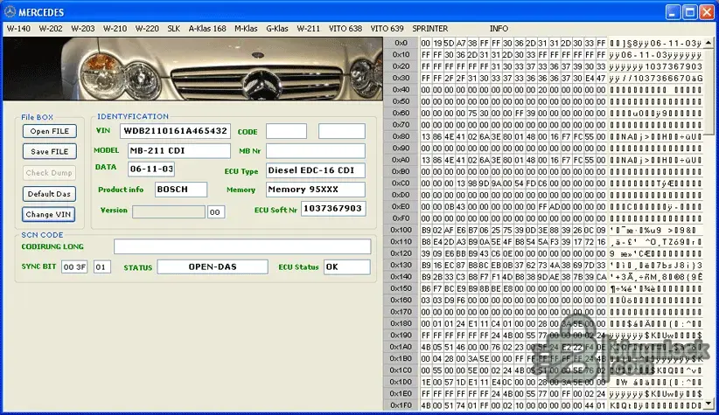
Task: Select hex row address 0x0
Action: tap(401, 43)
